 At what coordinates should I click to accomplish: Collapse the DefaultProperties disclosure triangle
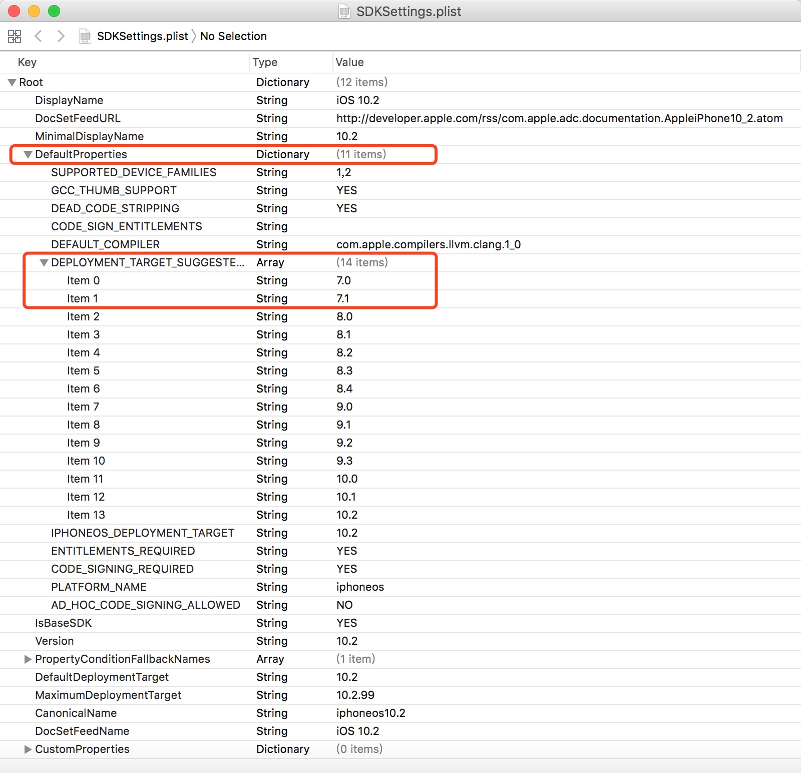28,155
